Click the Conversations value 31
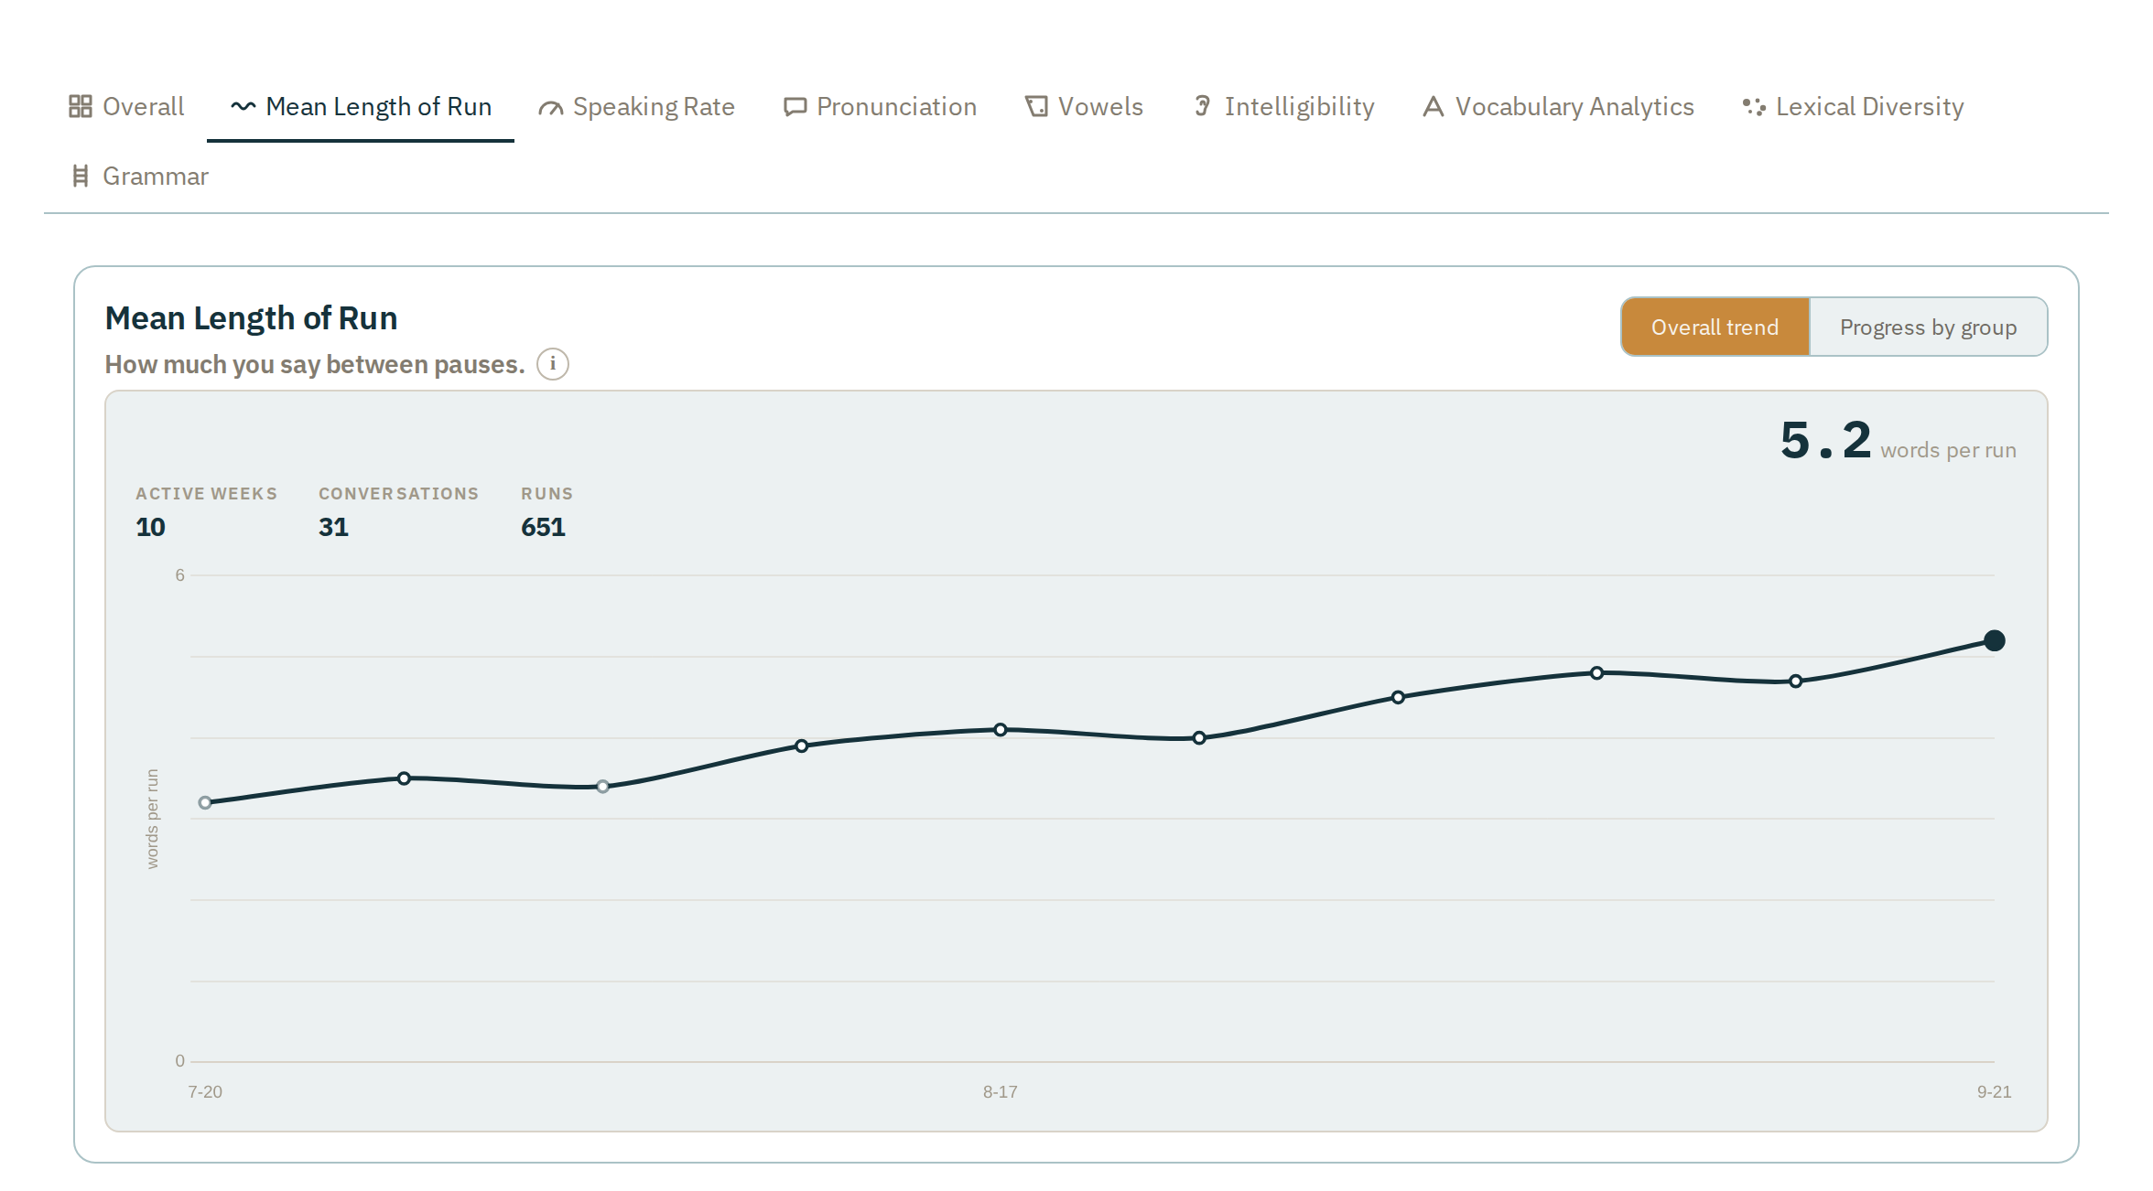The width and height of the screenshot is (2153, 1191). pyautogui.click(x=333, y=527)
